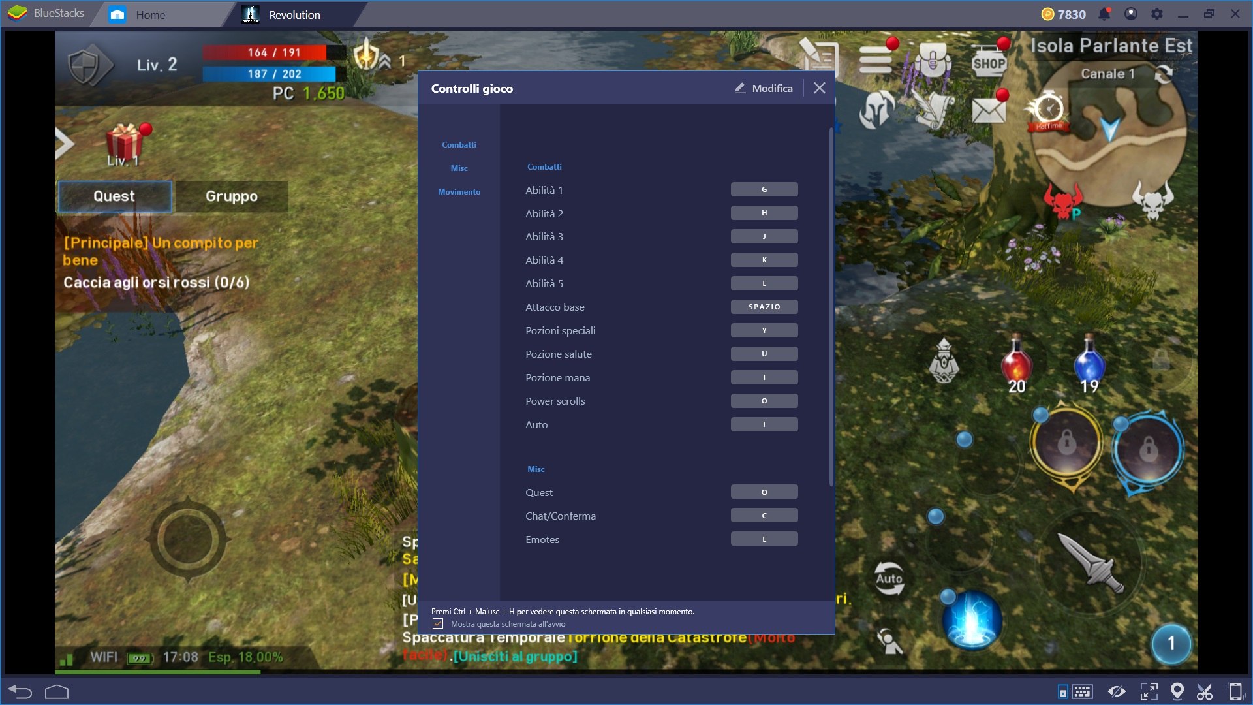Toggle Mostra questa schermata all'avvio checkbox
The image size is (1253, 705).
(x=438, y=623)
